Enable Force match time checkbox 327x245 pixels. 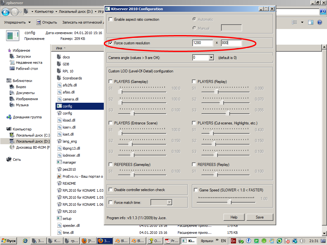click(111, 202)
